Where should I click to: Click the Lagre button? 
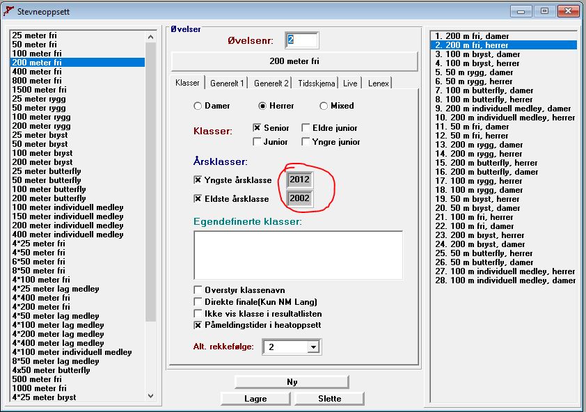pyautogui.click(x=255, y=399)
